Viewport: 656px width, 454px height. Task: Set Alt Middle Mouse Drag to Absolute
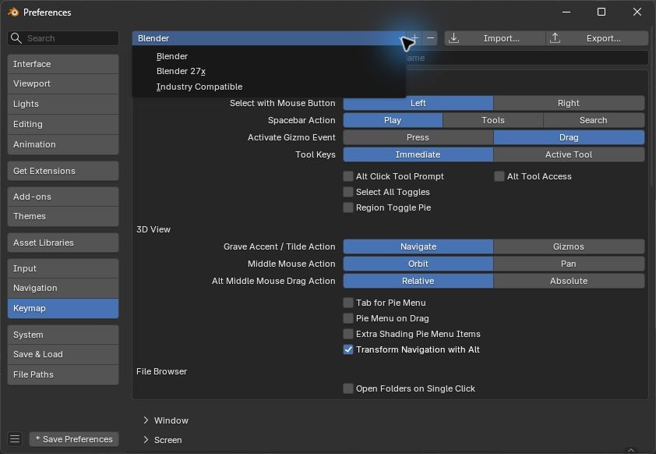coord(569,281)
